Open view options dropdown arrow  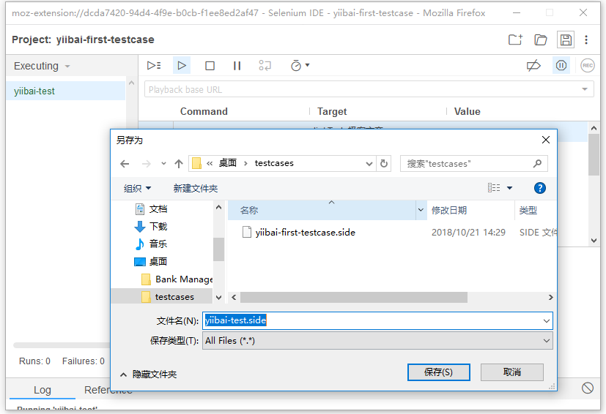(x=510, y=188)
